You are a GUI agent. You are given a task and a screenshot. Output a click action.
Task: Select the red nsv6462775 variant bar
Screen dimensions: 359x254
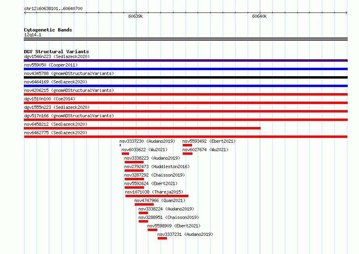point(186,137)
